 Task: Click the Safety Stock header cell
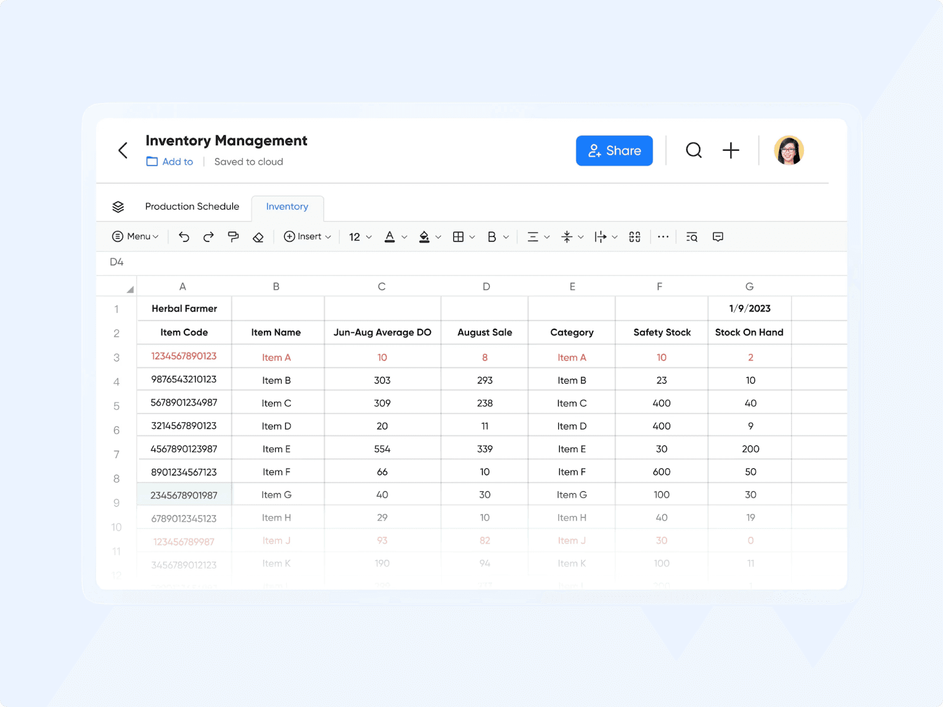[662, 332]
